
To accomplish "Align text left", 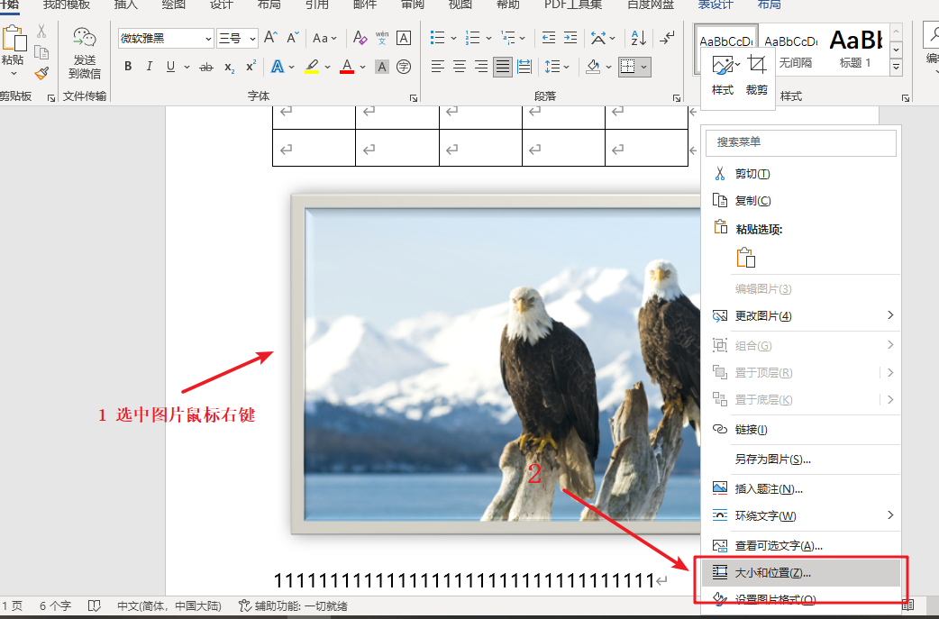I will click(x=438, y=67).
